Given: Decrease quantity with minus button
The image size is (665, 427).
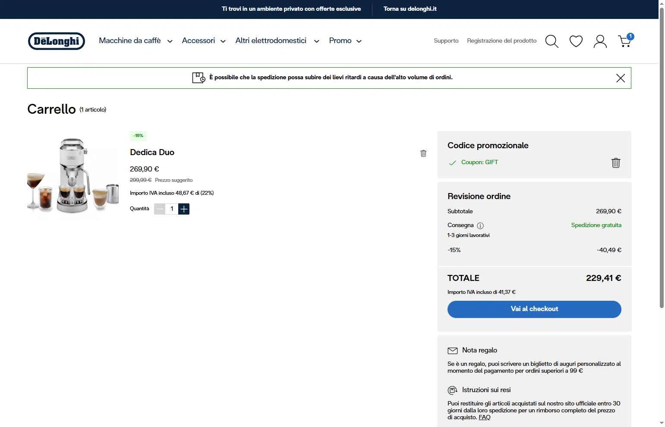Looking at the screenshot, I should pyautogui.click(x=160, y=209).
